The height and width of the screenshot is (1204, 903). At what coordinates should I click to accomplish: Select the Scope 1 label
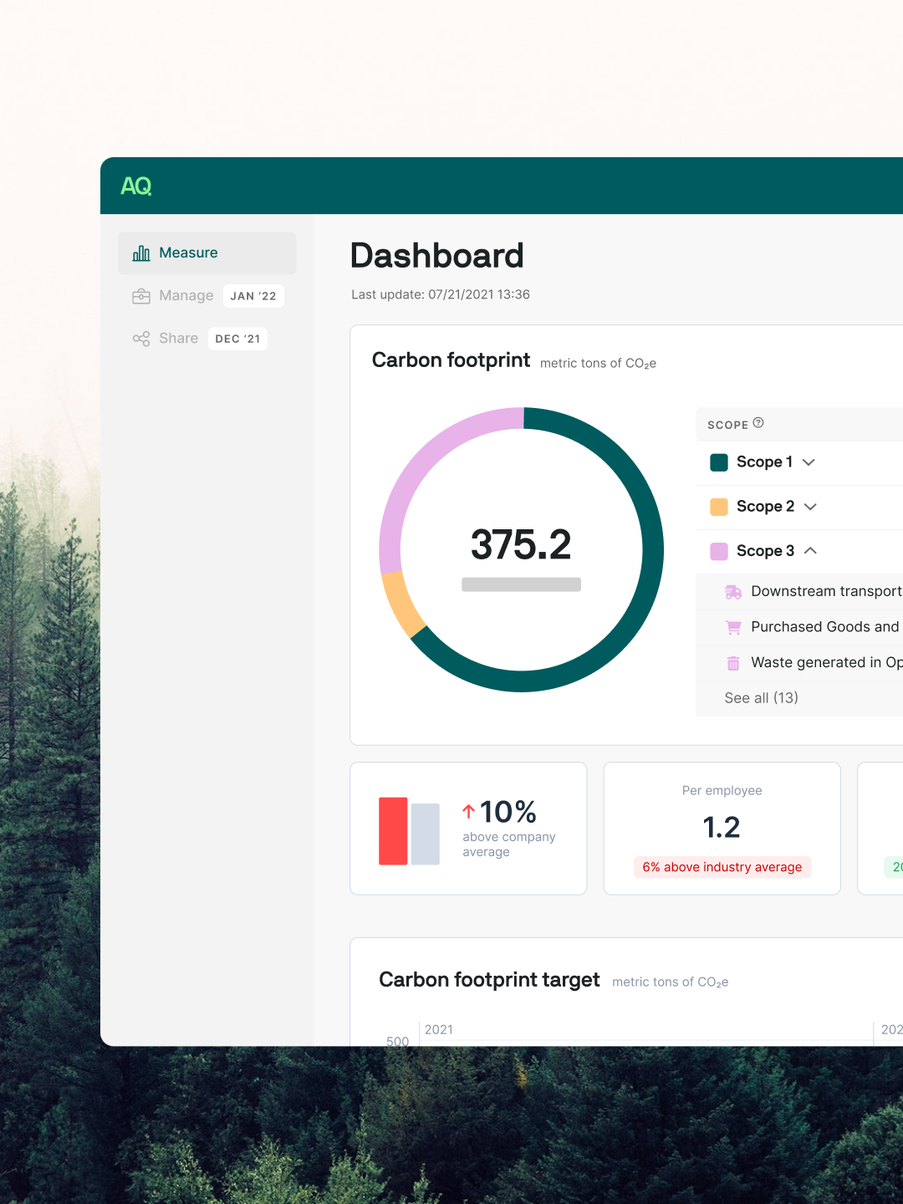(764, 462)
